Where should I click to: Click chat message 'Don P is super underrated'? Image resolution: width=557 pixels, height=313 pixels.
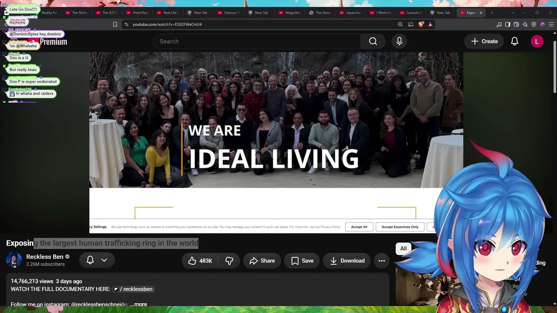(33, 81)
